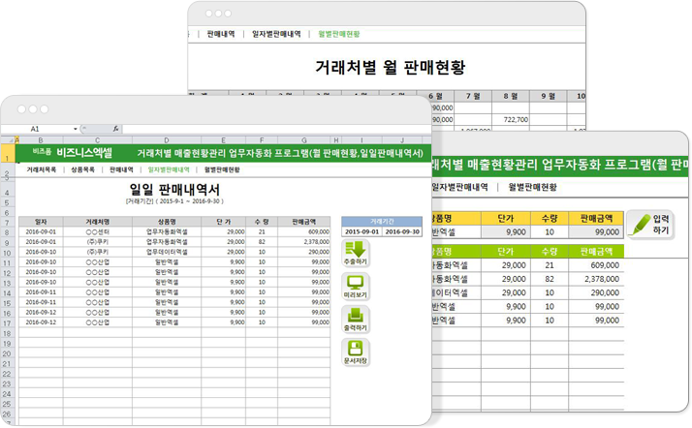Click the 722,700 cell in the back window

coord(511,119)
